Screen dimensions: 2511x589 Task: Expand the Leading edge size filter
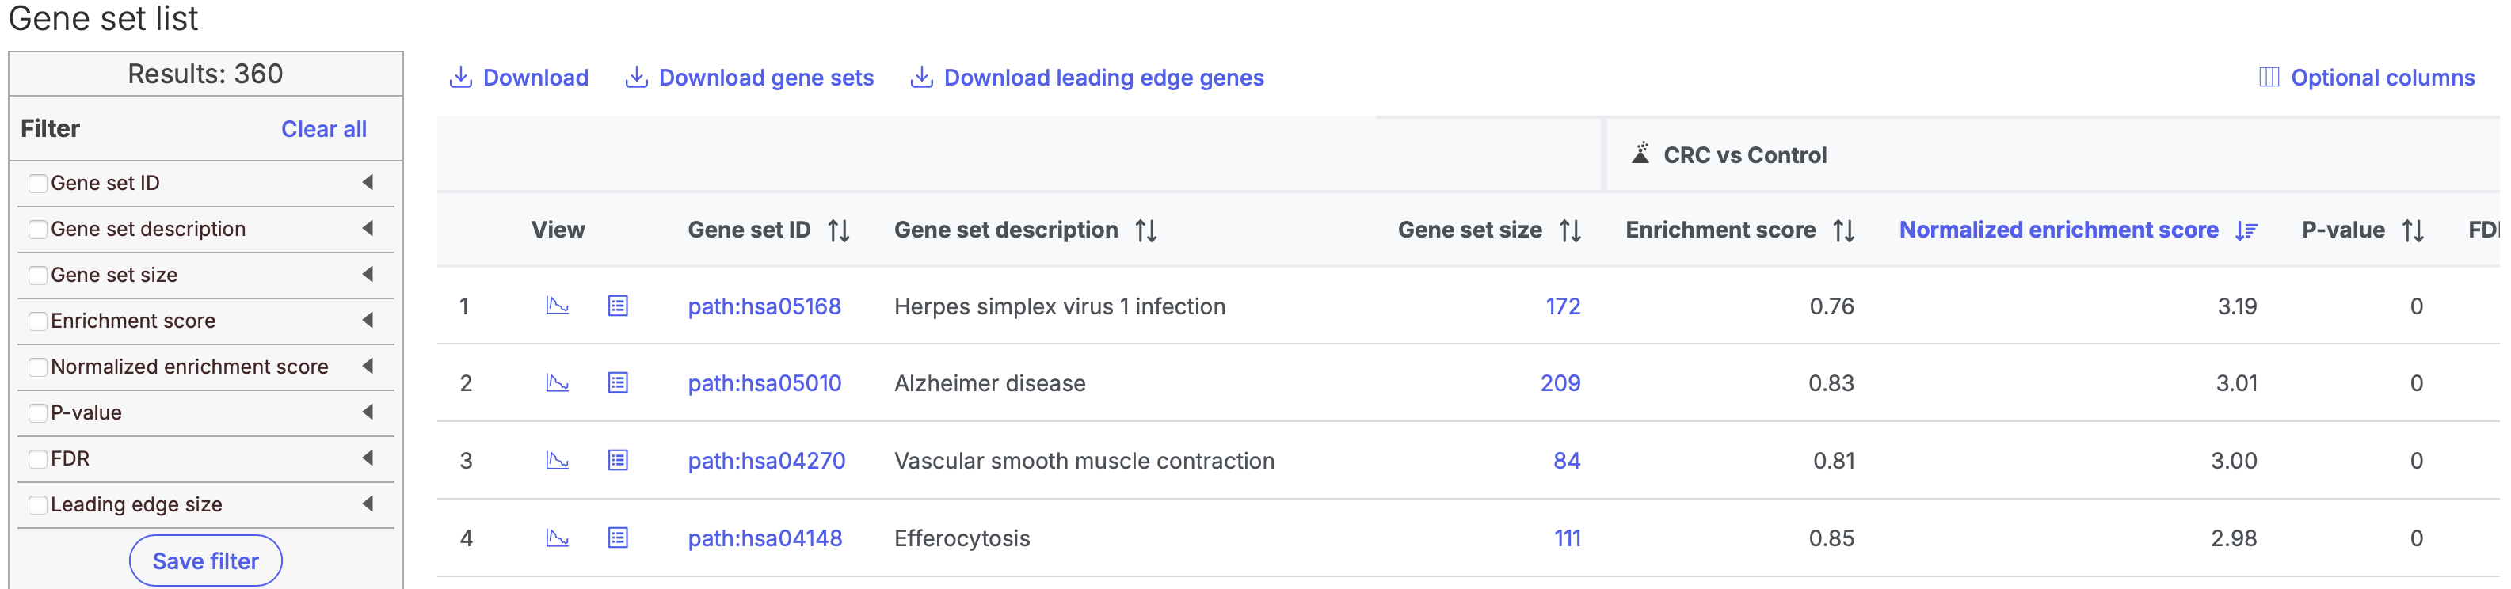(x=368, y=503)
